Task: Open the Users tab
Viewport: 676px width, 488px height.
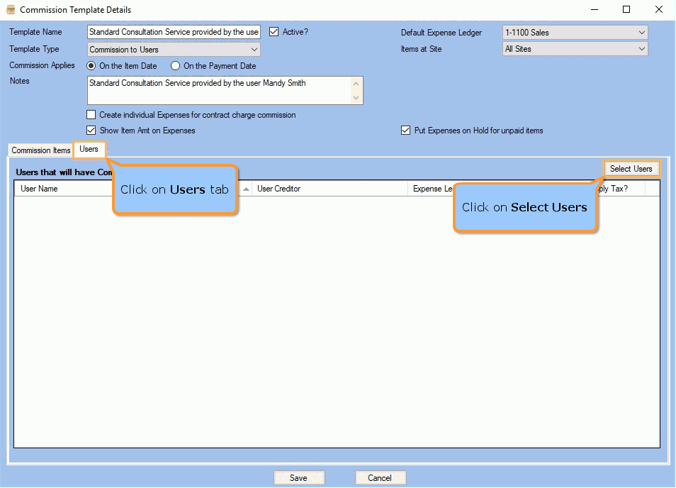Action: [89, 149]
